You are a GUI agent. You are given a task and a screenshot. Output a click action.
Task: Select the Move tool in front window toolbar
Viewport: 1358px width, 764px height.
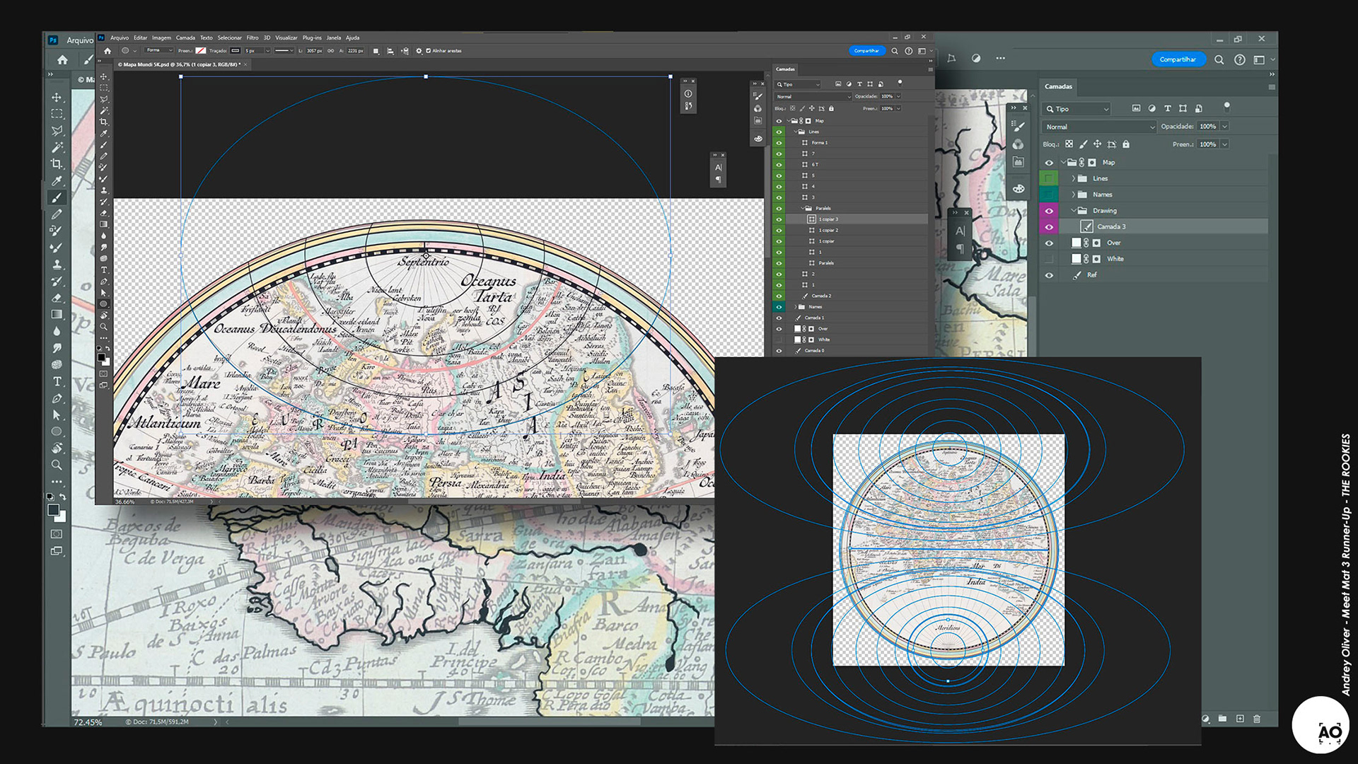click(104, 76)
